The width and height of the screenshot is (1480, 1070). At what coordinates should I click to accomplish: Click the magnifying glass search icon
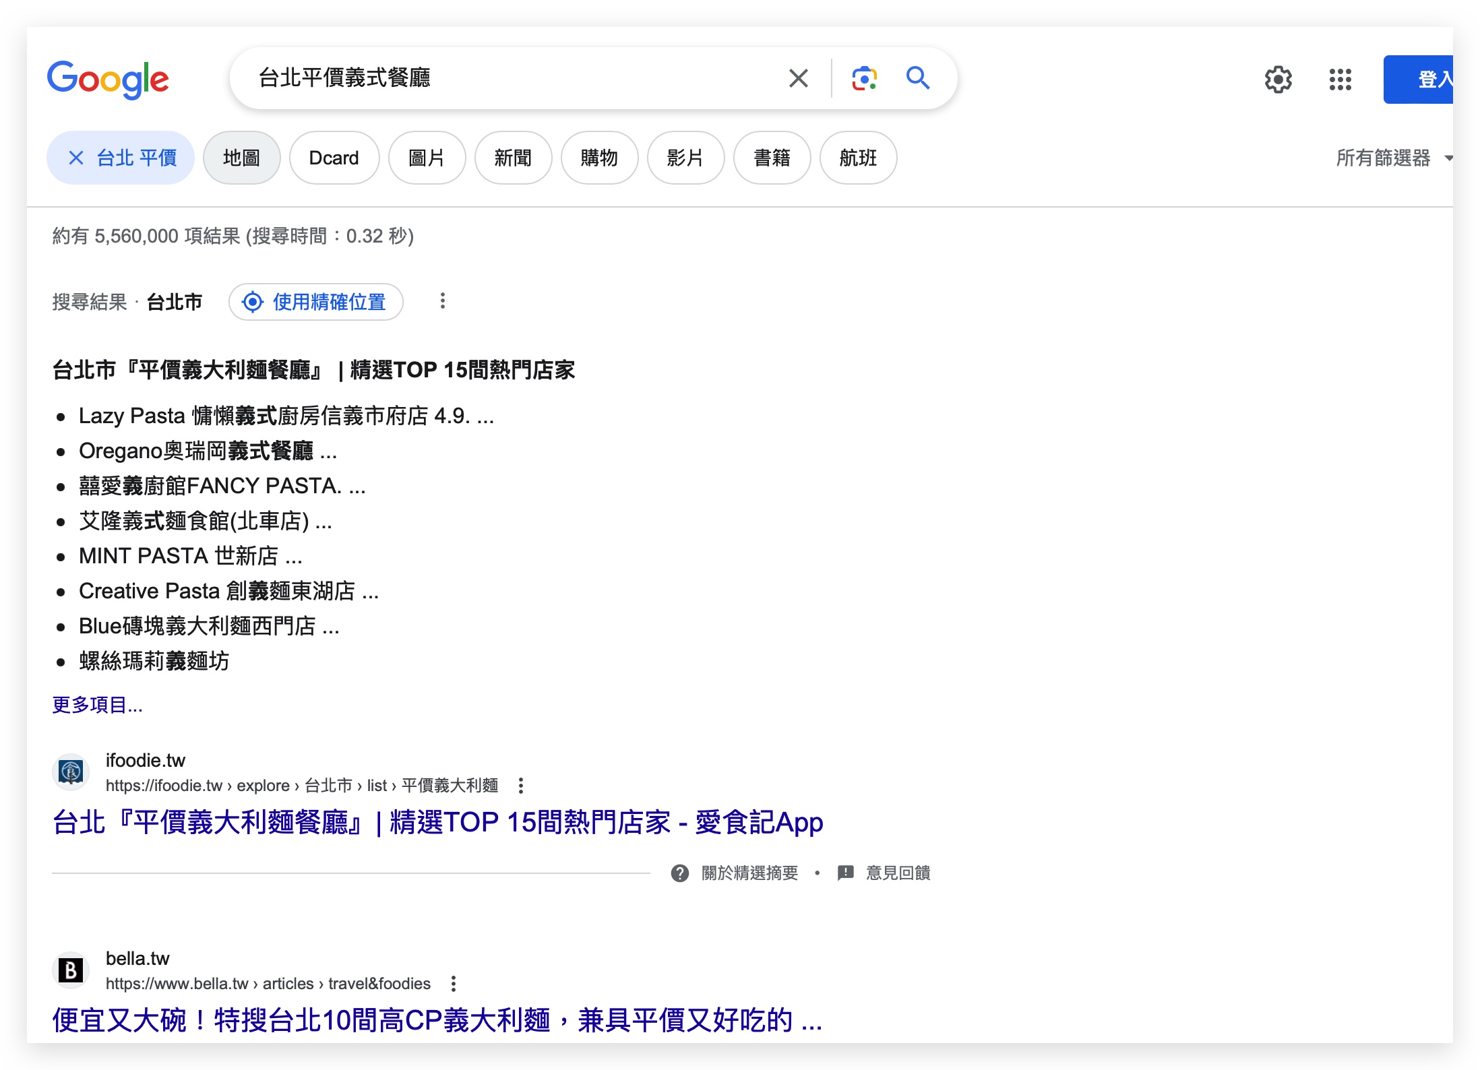click(918, 78)
